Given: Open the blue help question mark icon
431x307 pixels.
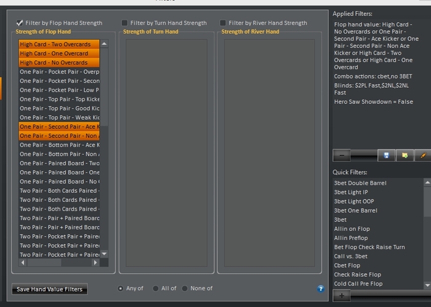Looking at the screenshot, I should [x=321, y=289].
